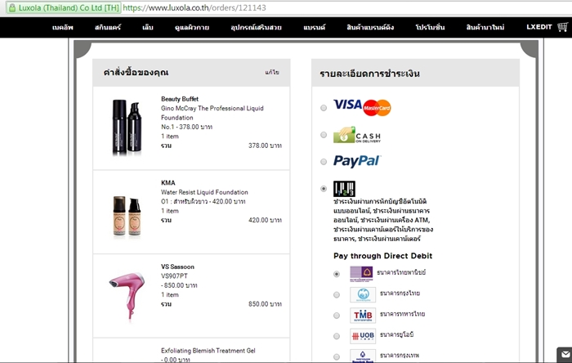
Task: Click the VS907PT model text
Action: [x=174, y=276]
